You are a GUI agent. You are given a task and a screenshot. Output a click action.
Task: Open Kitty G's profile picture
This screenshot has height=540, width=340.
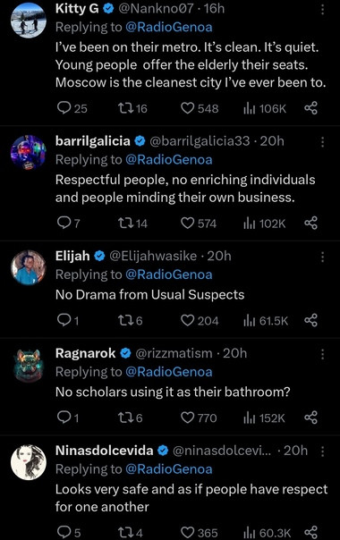(29, 20)
